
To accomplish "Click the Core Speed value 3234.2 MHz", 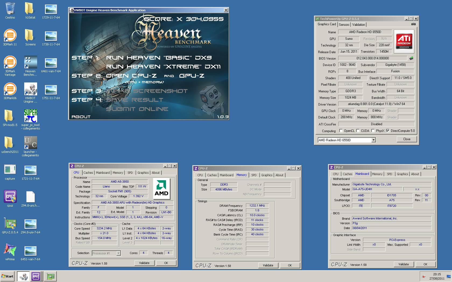I will point(104,229).
